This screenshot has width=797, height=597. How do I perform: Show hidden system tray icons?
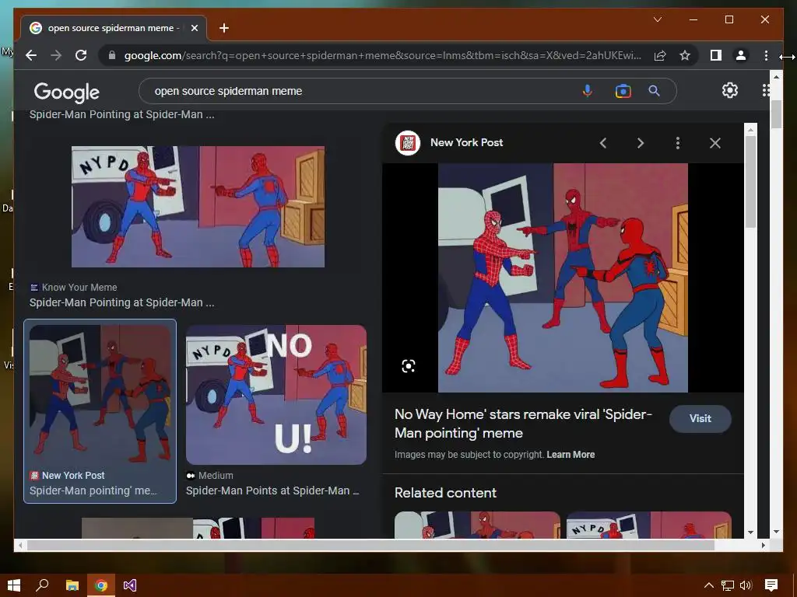708,586
